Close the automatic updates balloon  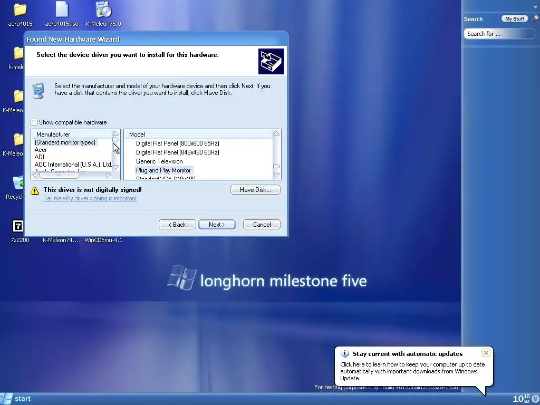point(486,353)
